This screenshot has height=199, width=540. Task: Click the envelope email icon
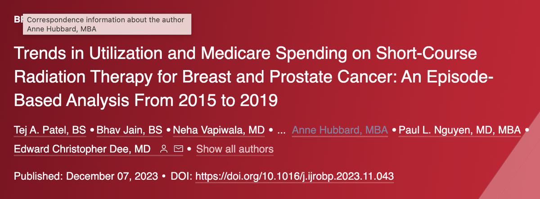pos(178,149)
